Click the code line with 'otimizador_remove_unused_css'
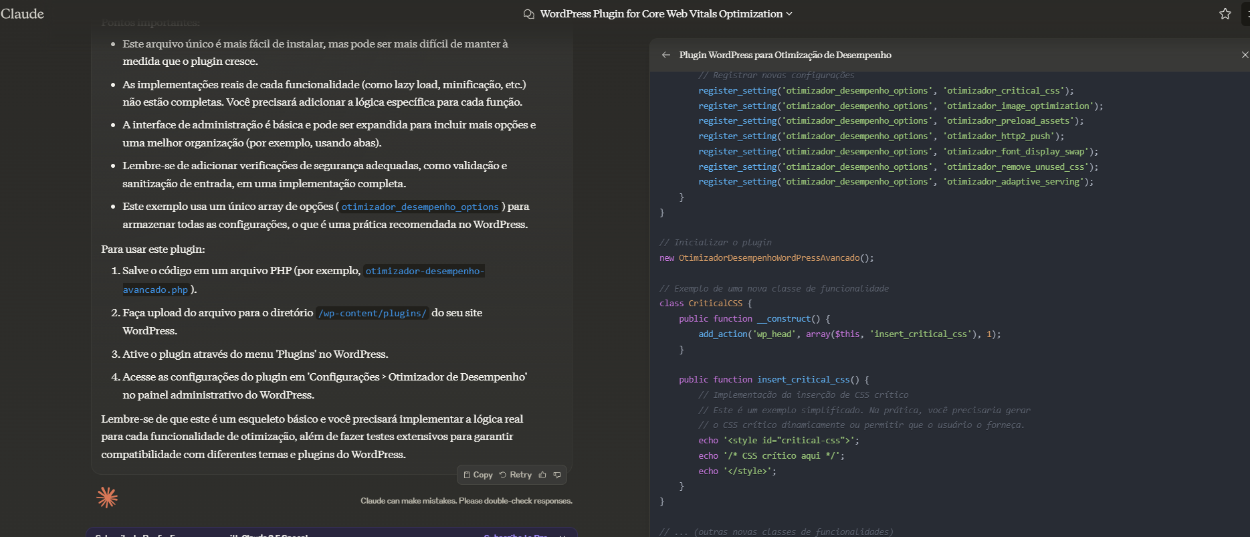Image resolution: width=1250 pixels, height=537 pixels. point(898,167)
